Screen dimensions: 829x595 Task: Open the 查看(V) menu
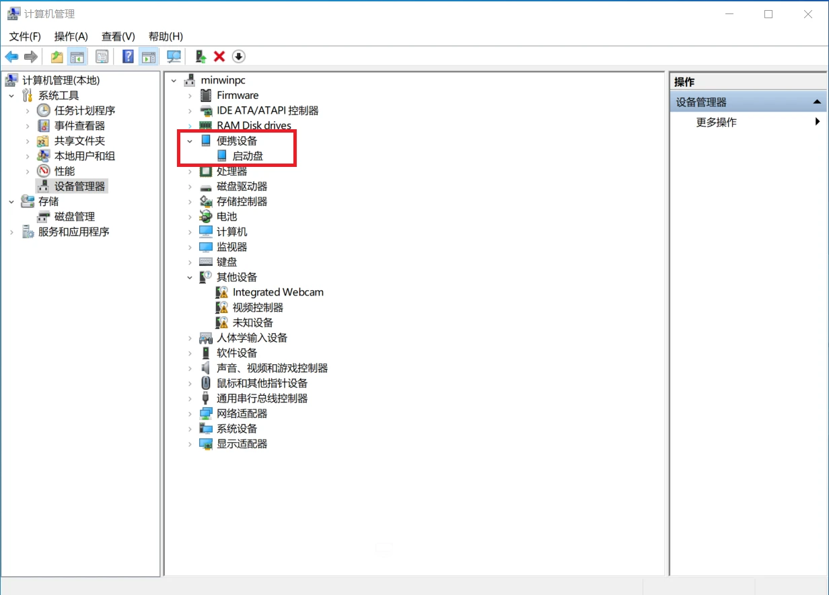[118, 36]
